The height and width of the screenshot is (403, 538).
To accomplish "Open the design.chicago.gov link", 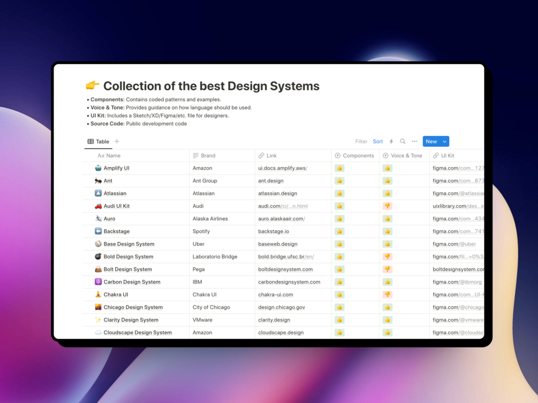I will pyautogui.click(x=282, y=307).
